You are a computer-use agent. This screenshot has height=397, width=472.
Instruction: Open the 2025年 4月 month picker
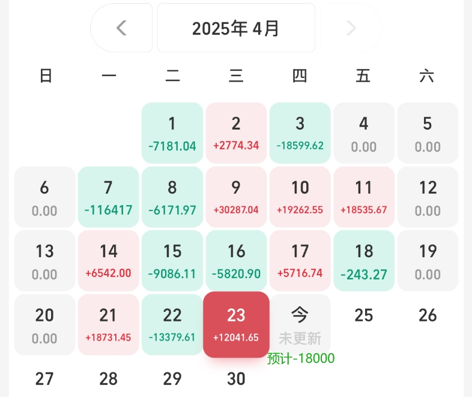(236, 28)
